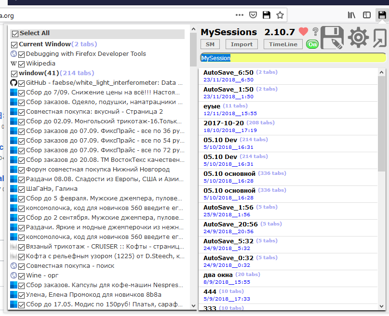Click blue favicon beside ШаГаНэ, Галина

pyautogui.click(x=14, y=189)
